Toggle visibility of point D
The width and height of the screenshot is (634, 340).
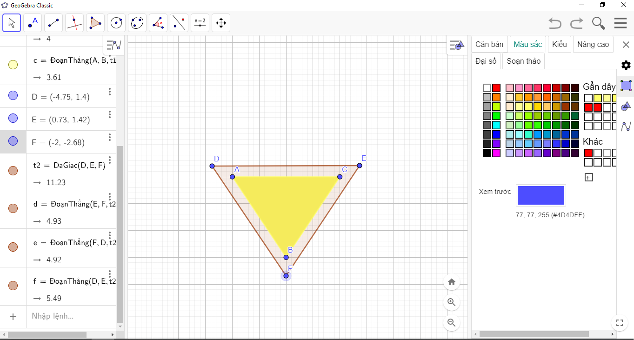coord(13,96)
